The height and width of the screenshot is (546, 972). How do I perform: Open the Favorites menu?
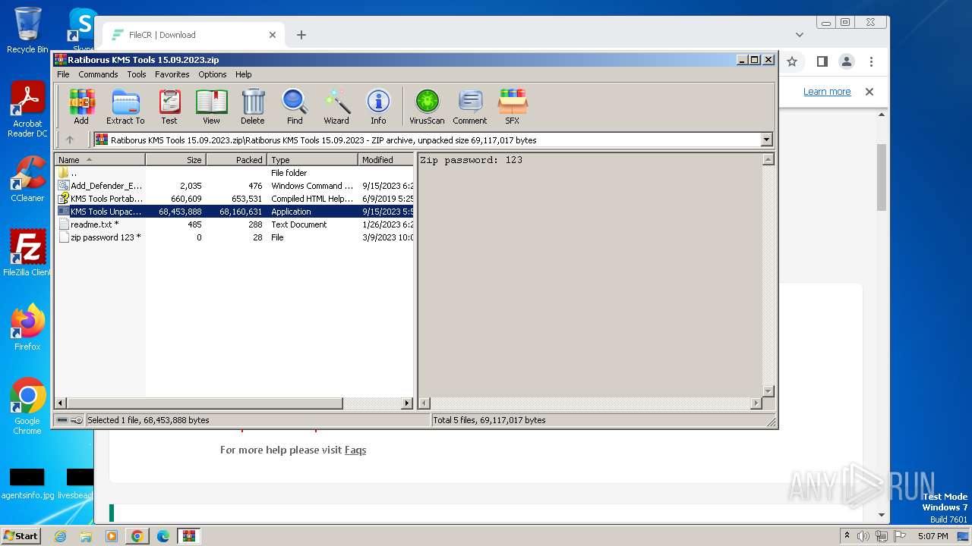(x=172, y=74)
